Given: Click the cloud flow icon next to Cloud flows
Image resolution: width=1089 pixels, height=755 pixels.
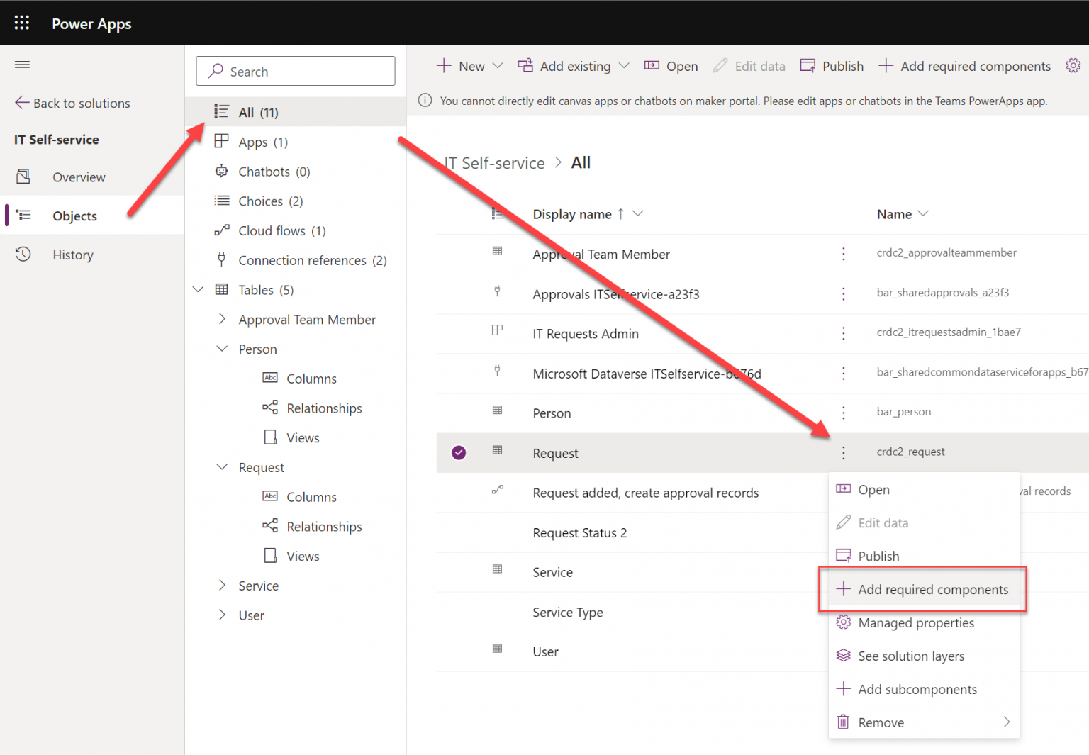Looking at the screenshot, I should 221,230.
